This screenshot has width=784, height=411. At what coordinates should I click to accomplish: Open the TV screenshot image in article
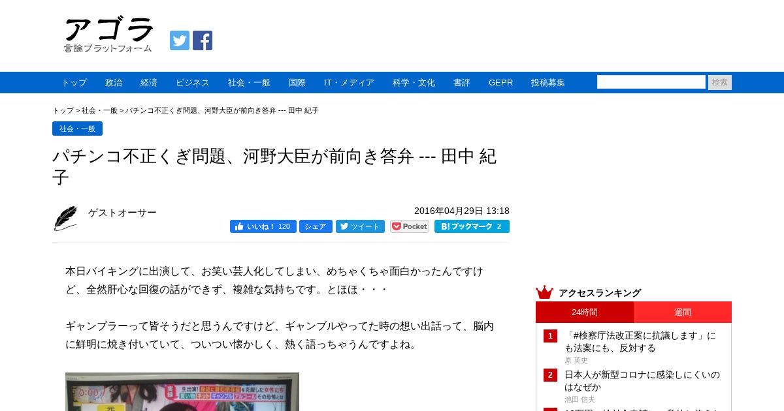click(x=182, y=391)
